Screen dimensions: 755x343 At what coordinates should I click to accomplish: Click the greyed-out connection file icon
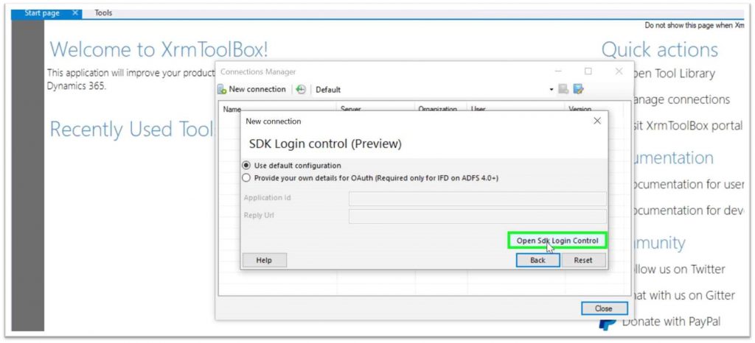tap(564, 90)
